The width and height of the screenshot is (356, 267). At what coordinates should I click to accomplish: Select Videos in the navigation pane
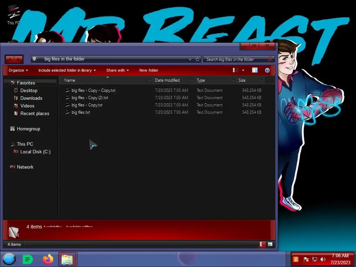coord(27,106)
